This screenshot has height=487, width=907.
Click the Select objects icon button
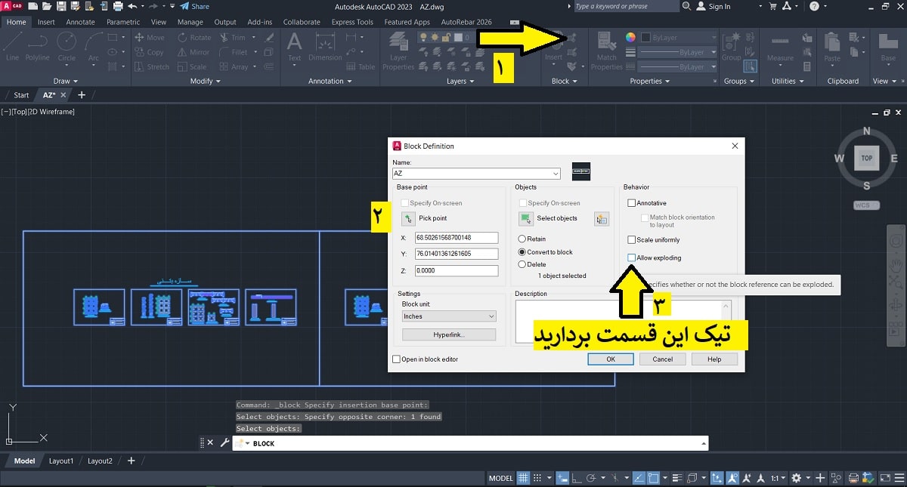point(526,219)
